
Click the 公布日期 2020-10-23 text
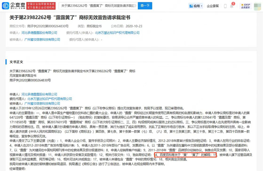coord(127,26)
